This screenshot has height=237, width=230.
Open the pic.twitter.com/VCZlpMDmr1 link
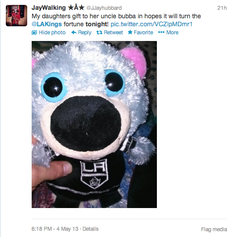tap(152, 24)
